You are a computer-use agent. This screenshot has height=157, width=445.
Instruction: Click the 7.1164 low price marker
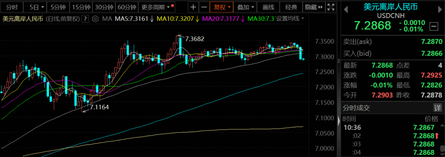point(99,107)
